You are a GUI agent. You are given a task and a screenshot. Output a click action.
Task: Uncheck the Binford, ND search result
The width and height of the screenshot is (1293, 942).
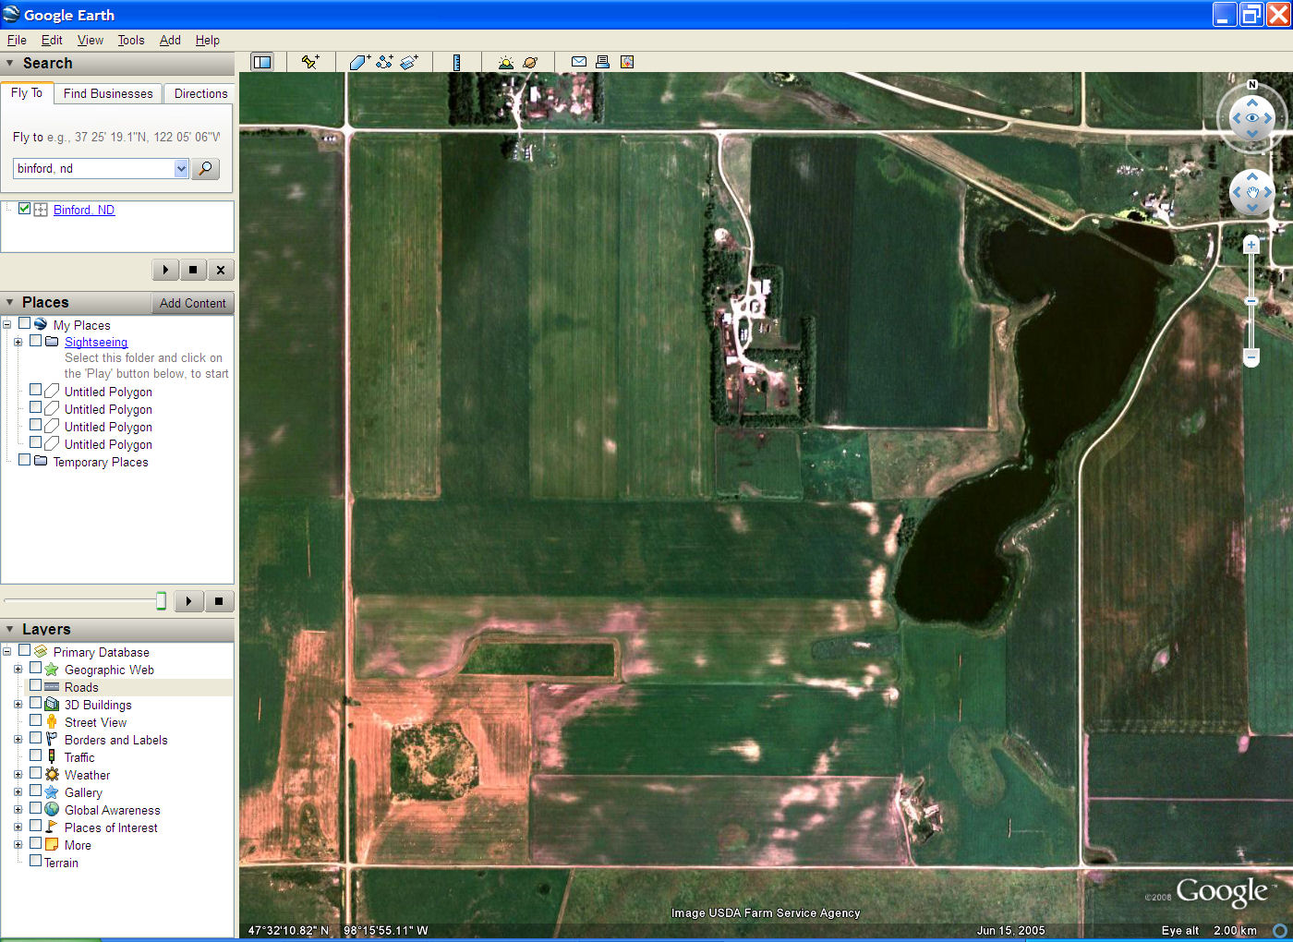[x=25, y=209]
